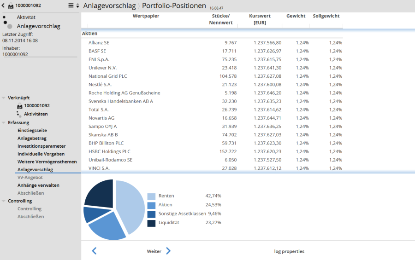Click the Liquidität legend color swatch
Viewport: 415px width, 260px height.
coord(151,223)
